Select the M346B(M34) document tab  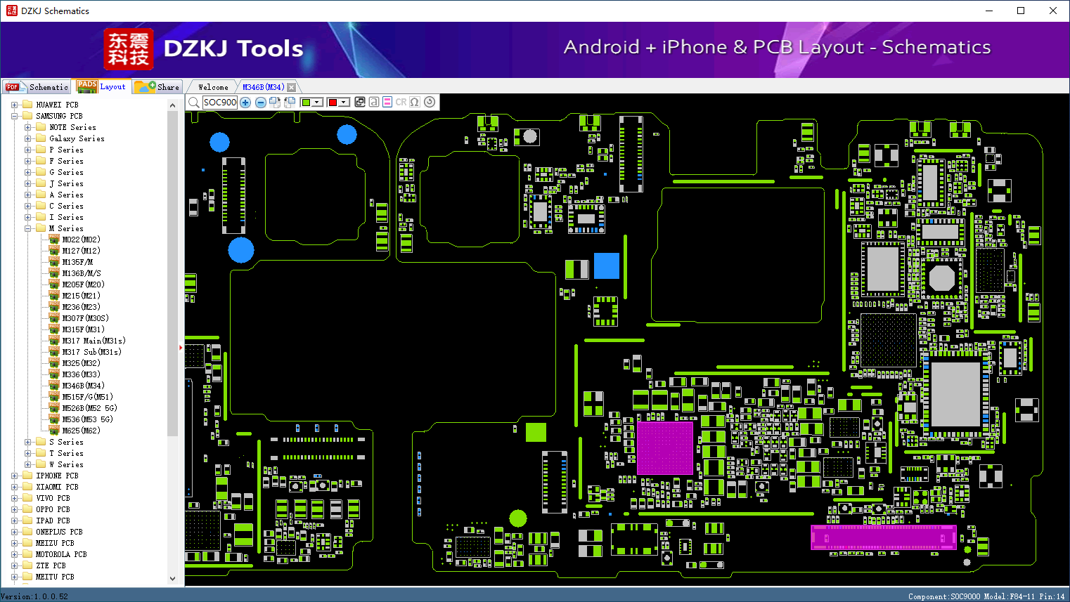(x=264, y=87)
